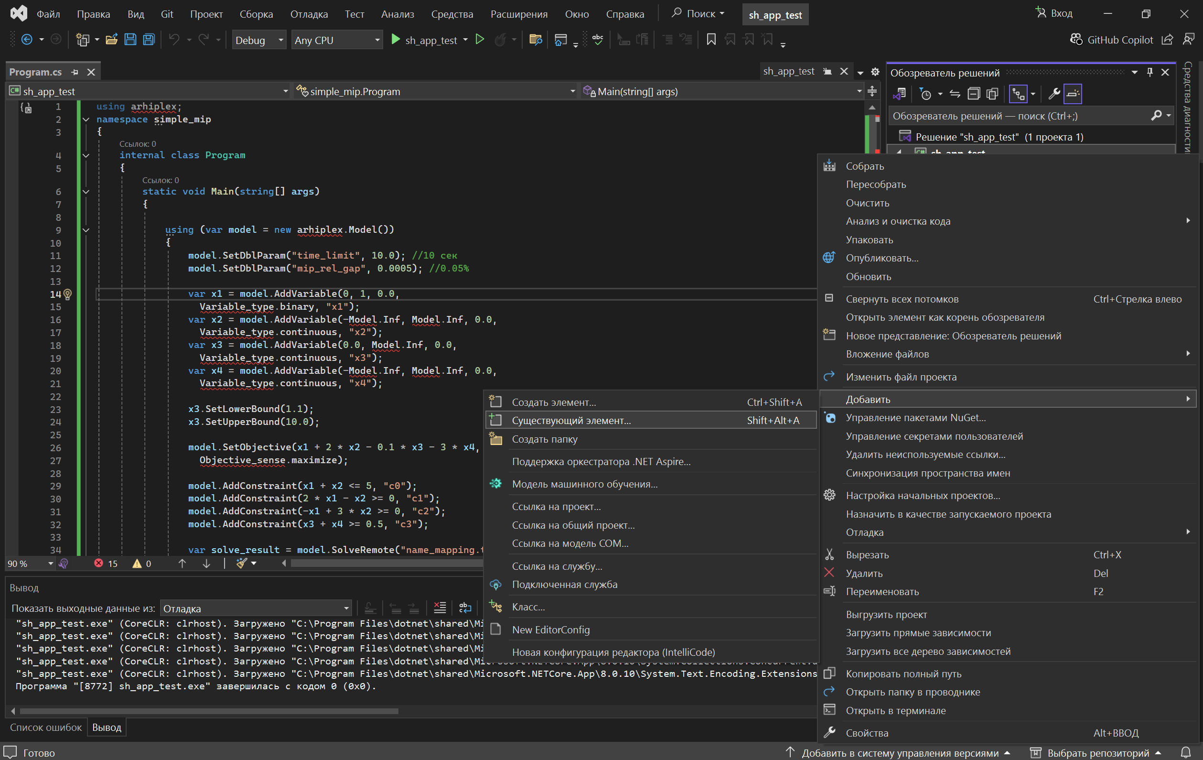Image resolution: width=1203 pixels, height=760 pixels.
Task: Toggle word wrap in the output window
Action: click(465, 608)
